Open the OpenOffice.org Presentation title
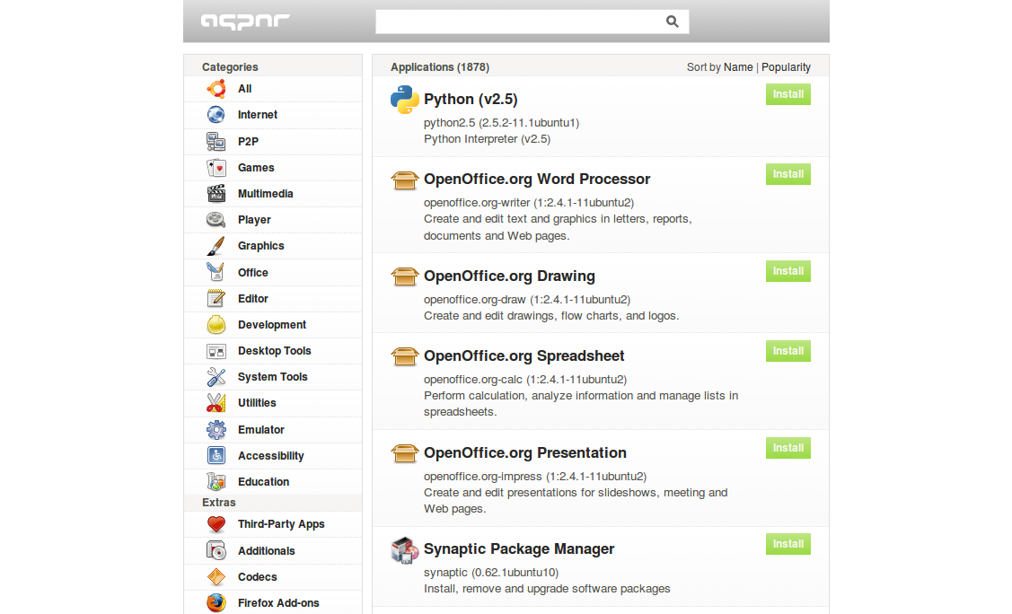1012x614 pixels. (524, 452)
